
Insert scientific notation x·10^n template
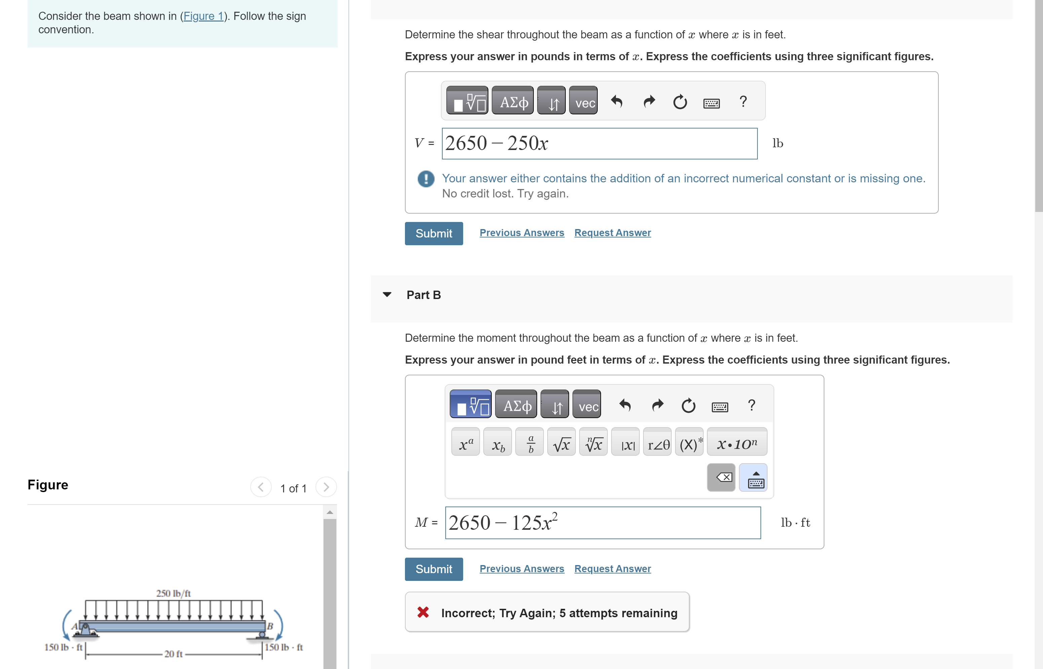point(737,442)
